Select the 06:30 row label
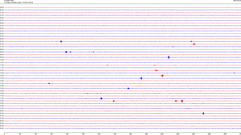Viewport: 241px width, 135px height. coord(2,41)
